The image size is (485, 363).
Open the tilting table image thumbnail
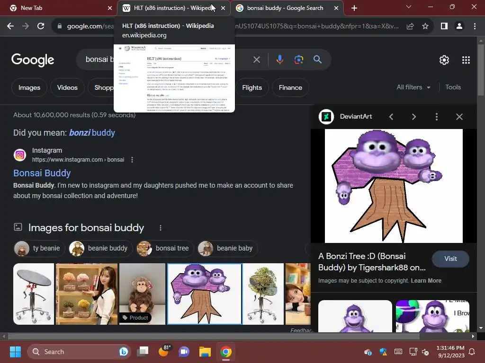point(34,294)
